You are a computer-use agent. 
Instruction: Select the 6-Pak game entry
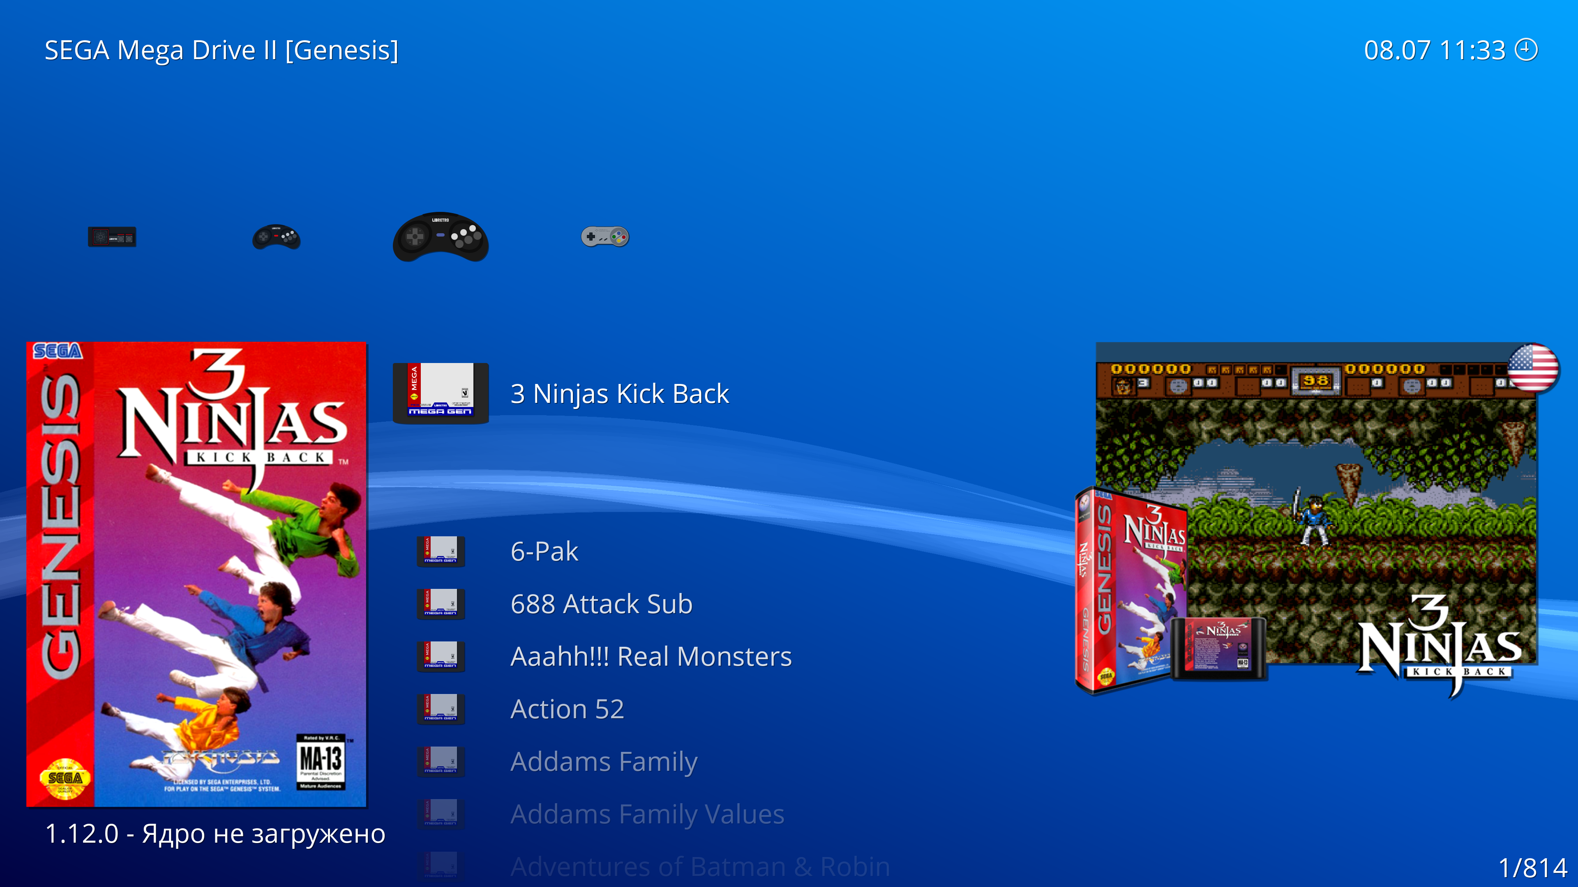click(x=544, y=552)
